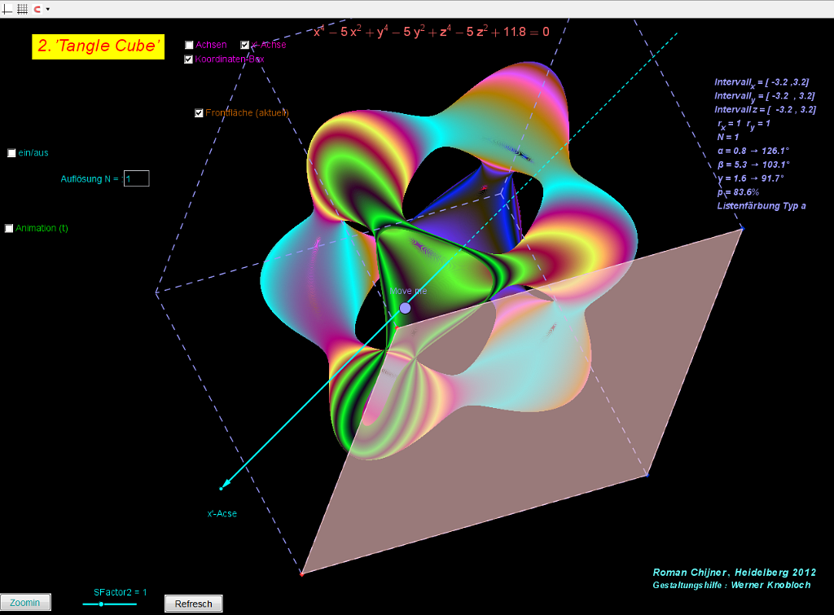Check the ein/aus checkbox
This screenshot has width=834, height=615.
[11, 153]
